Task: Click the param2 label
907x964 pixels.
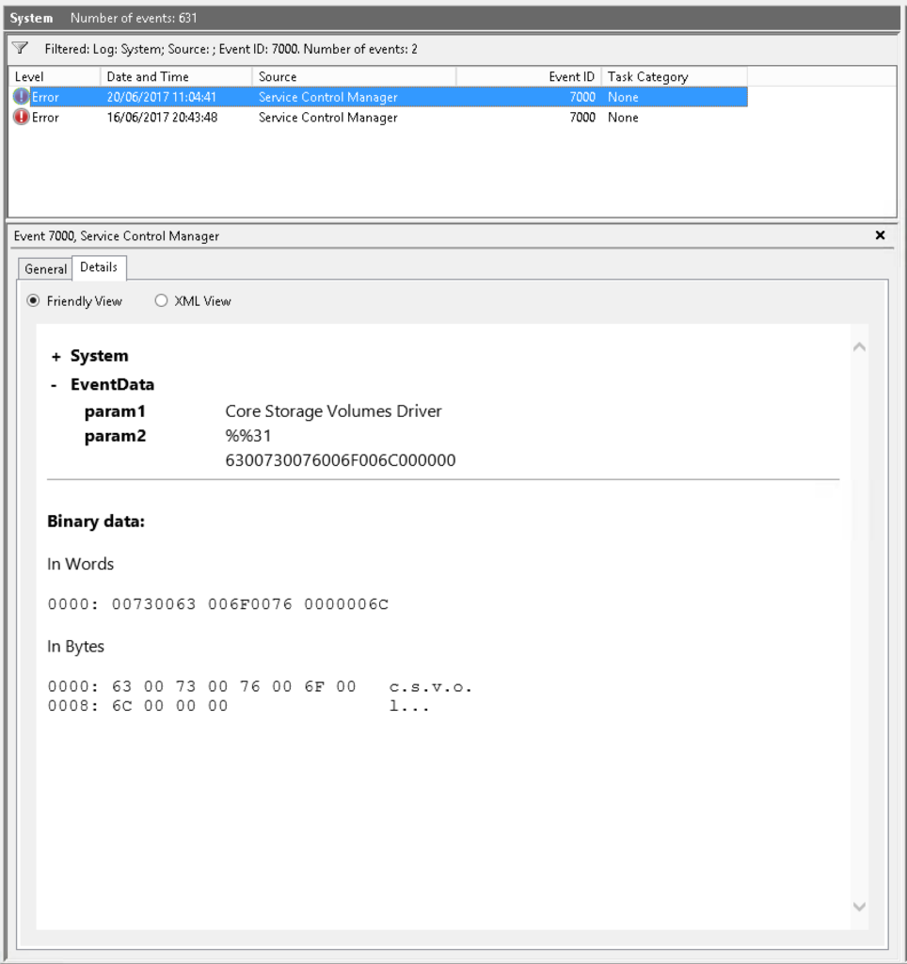Action: point(115,436)
